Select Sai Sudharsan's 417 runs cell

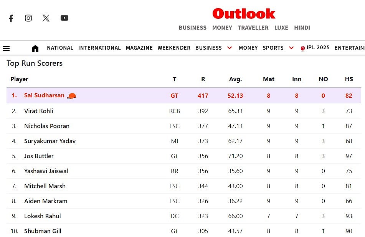[203, 96]
